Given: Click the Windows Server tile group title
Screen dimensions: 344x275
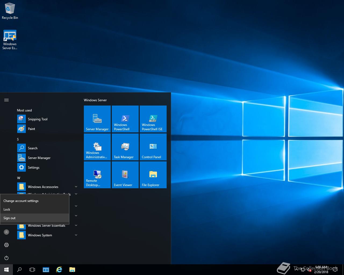Looking at the screenshot, I should pyautogui.click(x=95, y=100).
